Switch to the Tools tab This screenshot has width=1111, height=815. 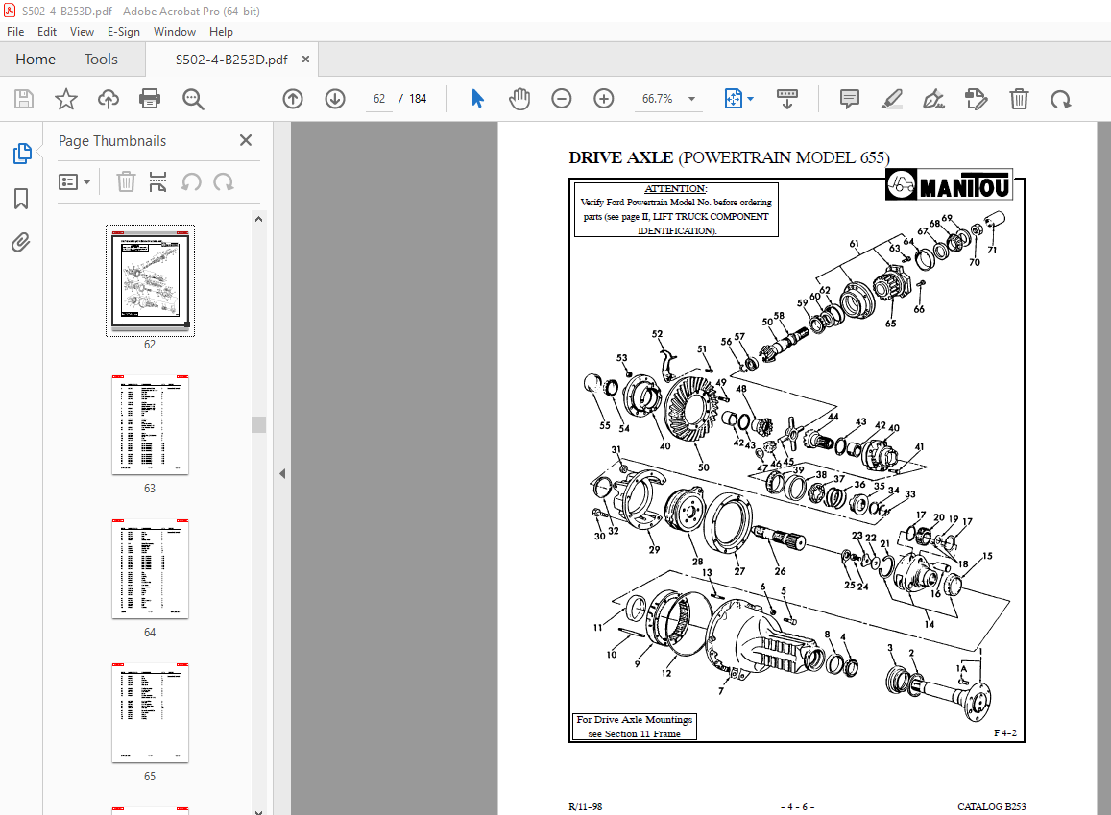click(102, 60)
